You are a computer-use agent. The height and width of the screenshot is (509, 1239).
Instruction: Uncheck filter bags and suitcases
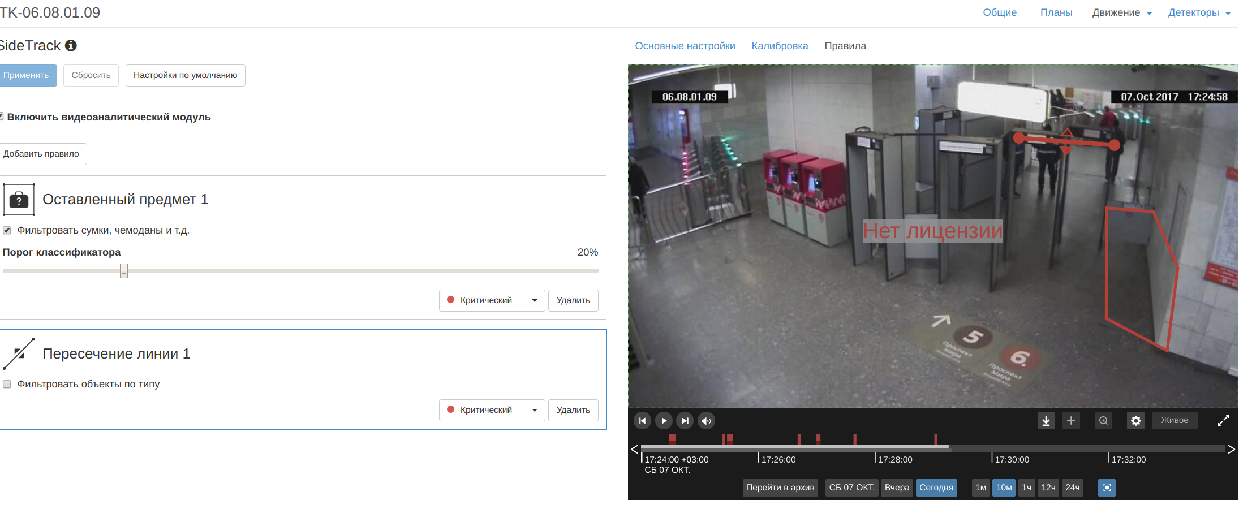pos(7,230)
